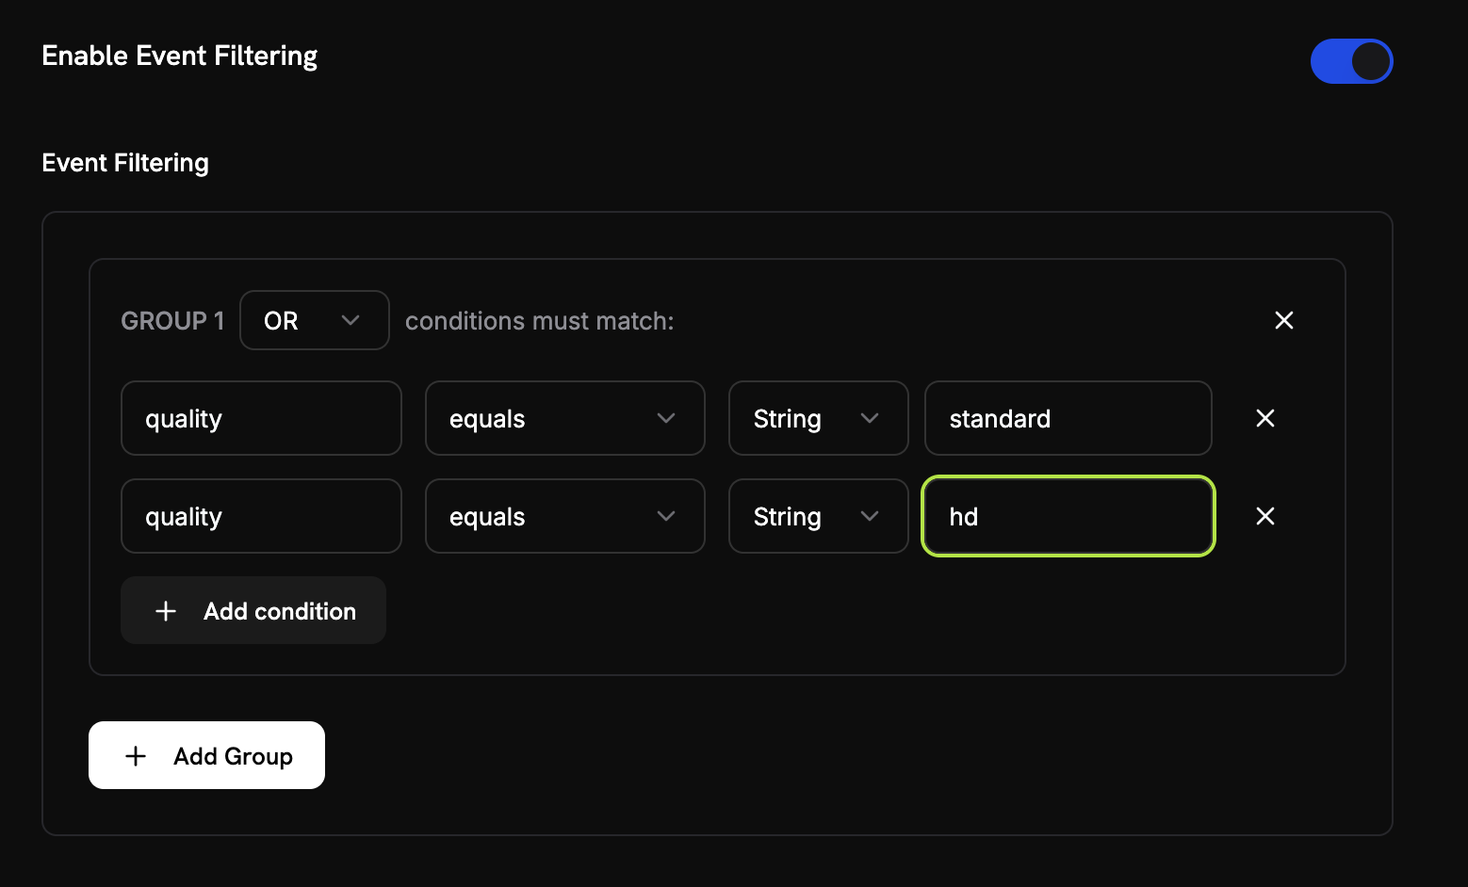Click the chevron inside the OR selector
1468x887 pixels.
tap(351, 320)
